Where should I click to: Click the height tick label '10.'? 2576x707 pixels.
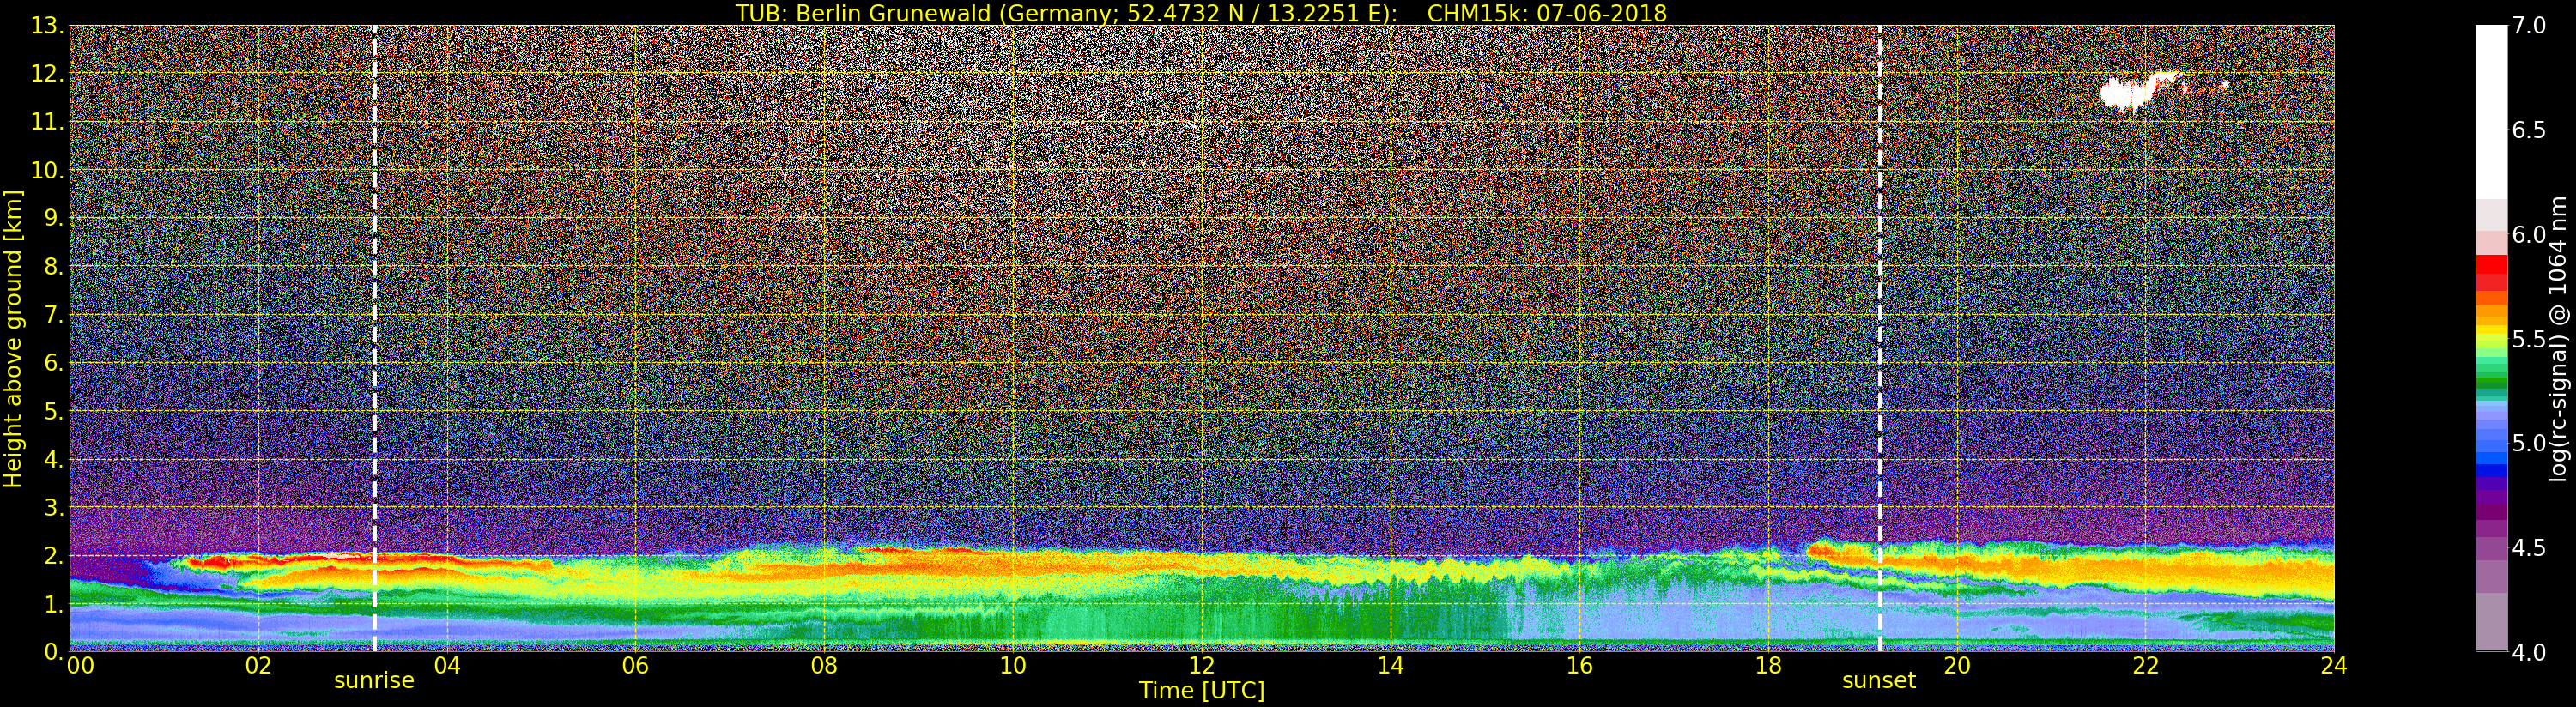(47, 170)
